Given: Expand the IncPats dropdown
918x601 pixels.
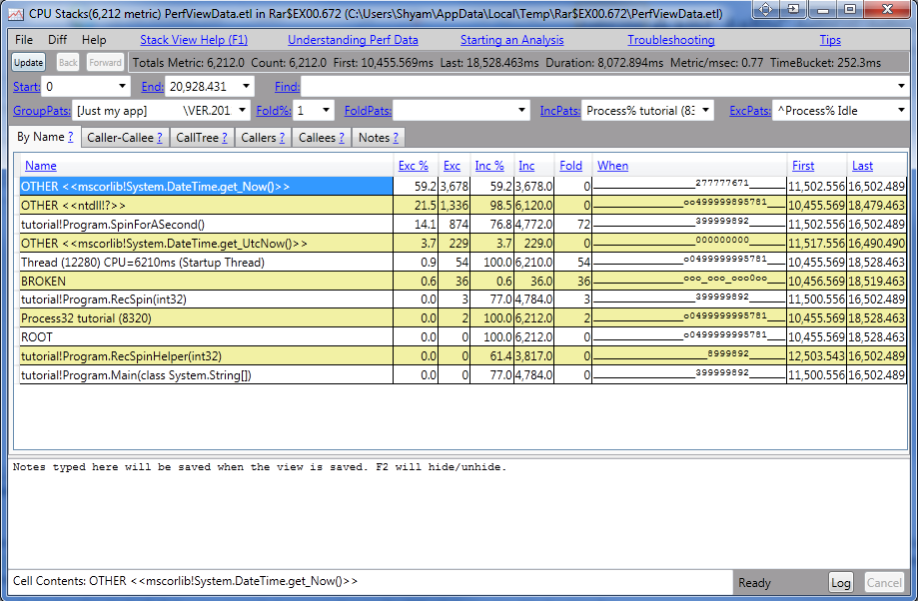Looking at the screenshot, I should [x=705, y=110].
